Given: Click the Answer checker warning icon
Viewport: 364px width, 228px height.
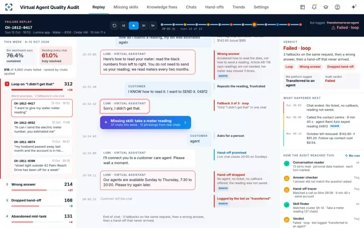Looking at the screenshot, I should click(x=286, y=178).
